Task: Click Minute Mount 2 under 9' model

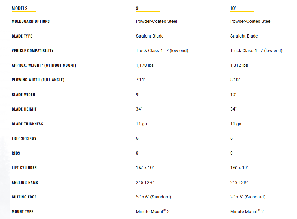Action: tap(153, 211)
